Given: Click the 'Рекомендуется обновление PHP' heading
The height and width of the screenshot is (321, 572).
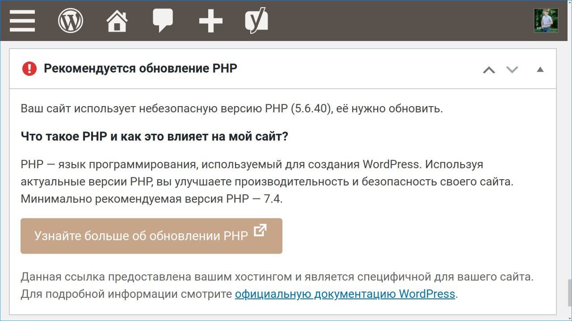Looking at the screenshot, I should (140, 69).
